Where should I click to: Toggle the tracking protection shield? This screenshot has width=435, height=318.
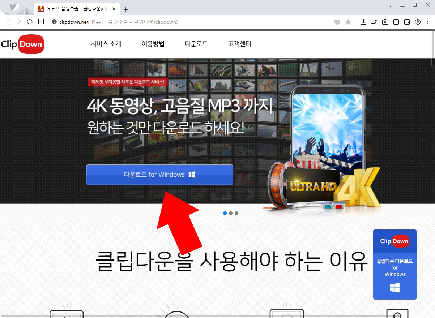337,22
